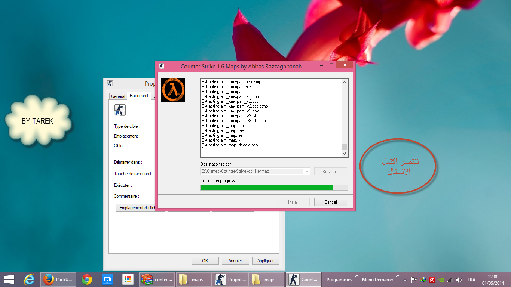The width and height of the screenshot is (511, 287).
Task: Click Menu Démarrer taskbar toolbar
Action: (x=377, y=280)
